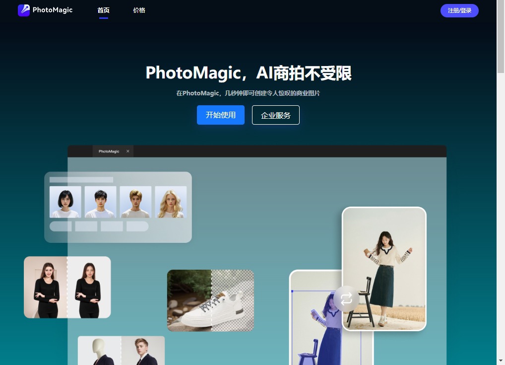Select the light brown-haired man avatar

[x=135, y=202]
